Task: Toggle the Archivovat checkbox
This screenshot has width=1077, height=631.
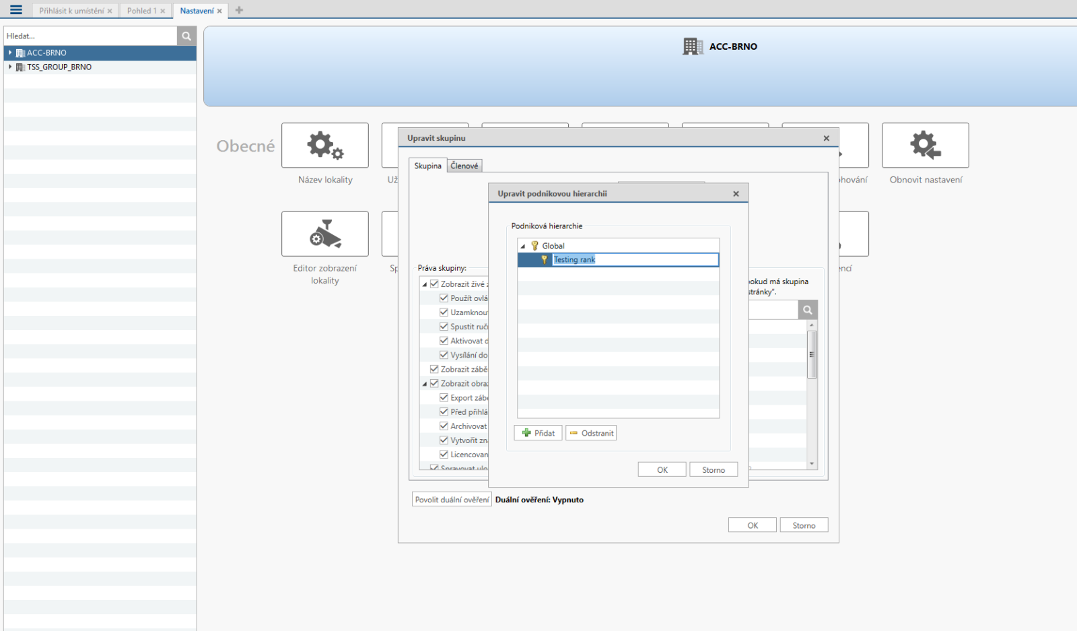Action: (x=444, y=426)
